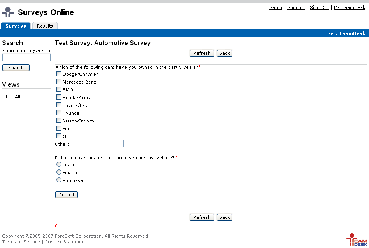Select the Hyundai checkbox
The height and width of the screenshot is (248, 369).
click(x=59, y=113)
